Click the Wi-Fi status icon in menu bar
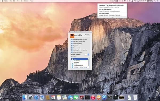160x101 pixels. [125, 1]
